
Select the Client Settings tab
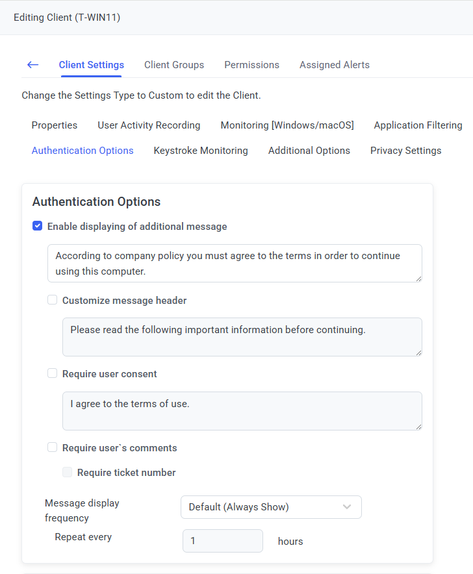[x=91, y=65]
